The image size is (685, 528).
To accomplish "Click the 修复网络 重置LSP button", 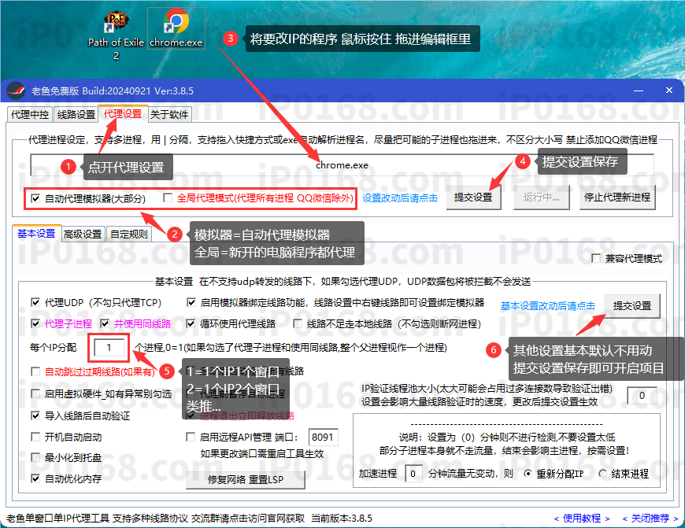I will pyautogui.click(x=247, y=478).
